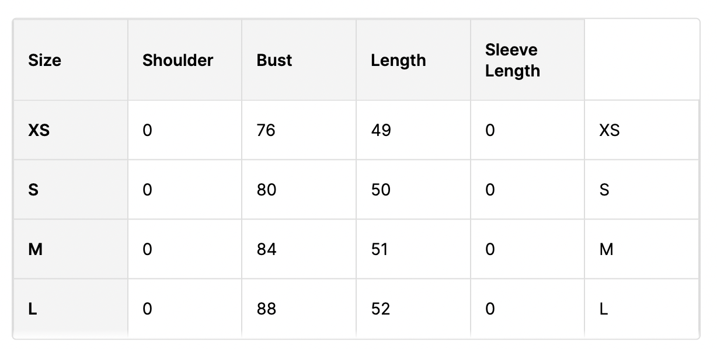717x349 pixels.
Task: Click bust value 84 for size M
Action: point(266,249)
